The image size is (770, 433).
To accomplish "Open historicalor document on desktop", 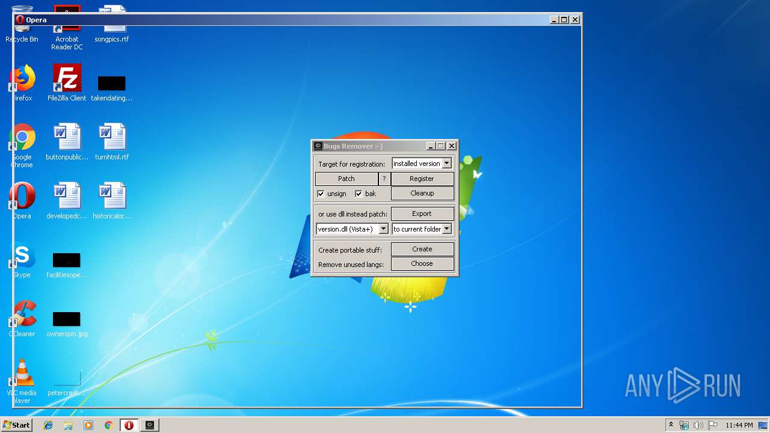I will coord(112,201).
